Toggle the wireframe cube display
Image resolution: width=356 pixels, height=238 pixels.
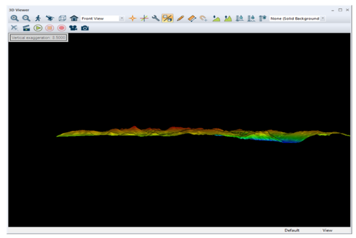pos(62,18)
